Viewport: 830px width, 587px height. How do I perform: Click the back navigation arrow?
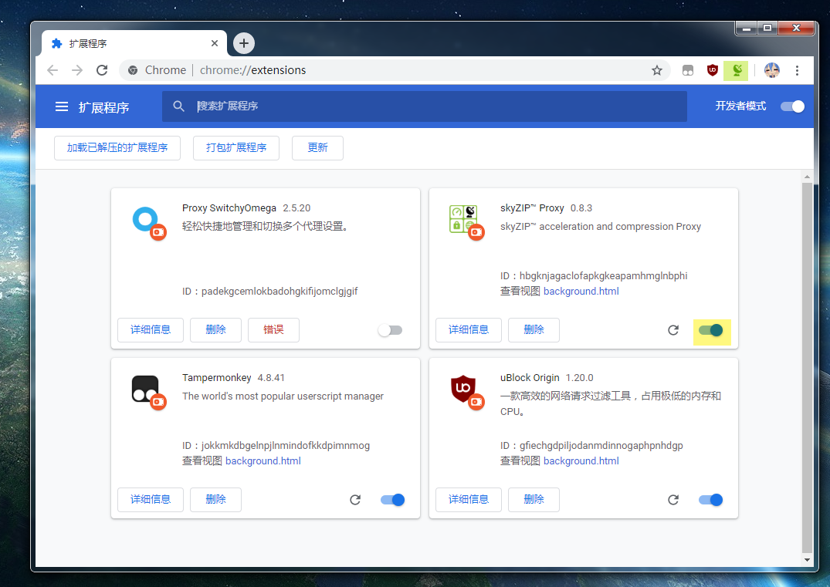click(x=53, y=70)
